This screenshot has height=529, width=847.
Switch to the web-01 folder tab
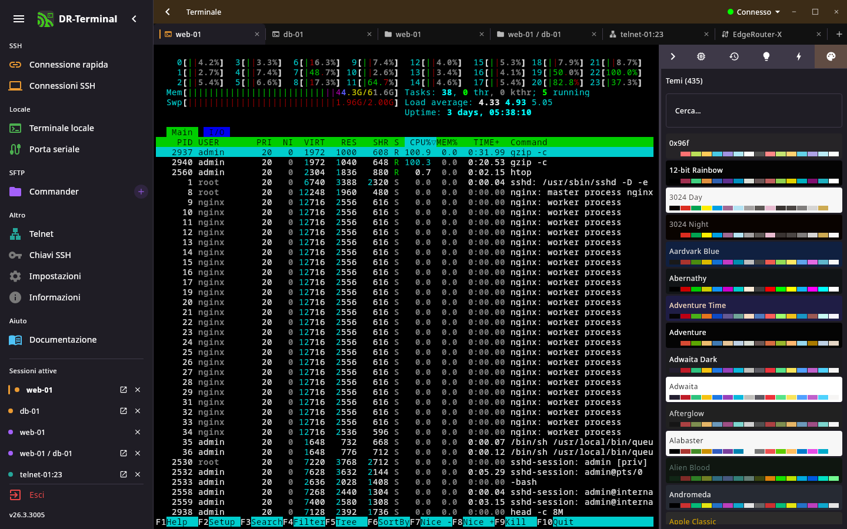[435, 34]
